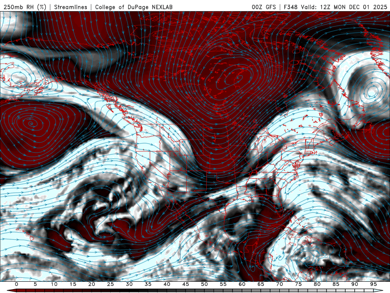Click the color scale label "45"
This screenshot has height=293, width=390.
tap(186, 284)
